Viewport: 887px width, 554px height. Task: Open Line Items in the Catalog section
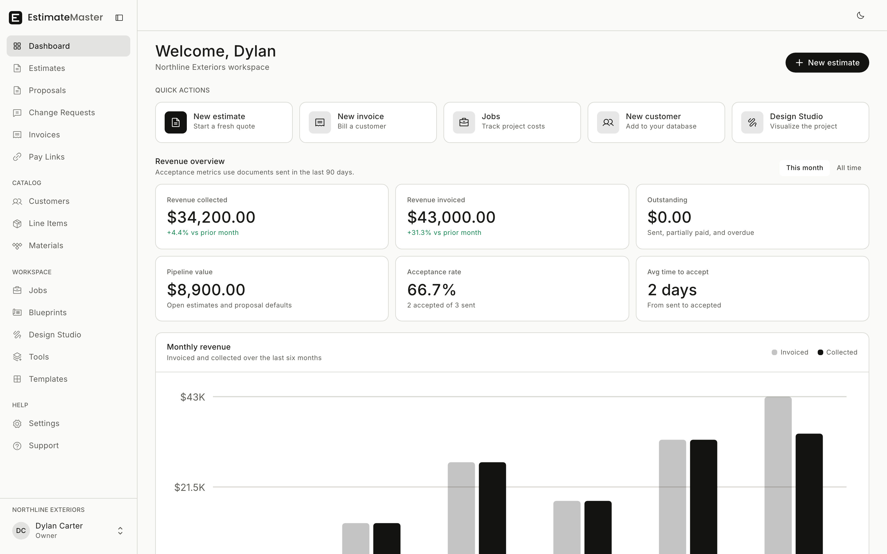(x=68, y=224)
